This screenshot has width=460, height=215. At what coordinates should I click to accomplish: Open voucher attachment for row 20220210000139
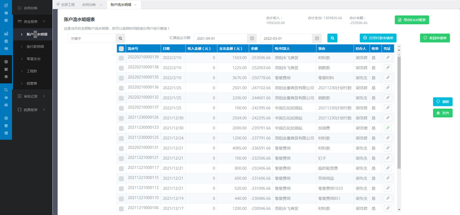click(x=388, y=58)
